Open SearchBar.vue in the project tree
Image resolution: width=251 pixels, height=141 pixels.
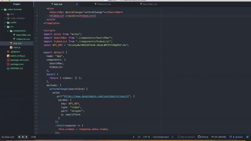(24, 35)
